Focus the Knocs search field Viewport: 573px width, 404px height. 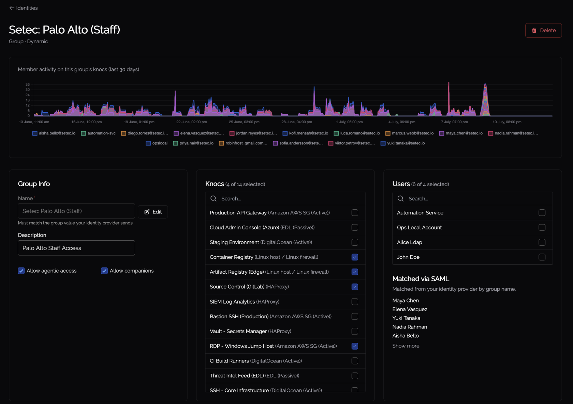pos(285,198)
